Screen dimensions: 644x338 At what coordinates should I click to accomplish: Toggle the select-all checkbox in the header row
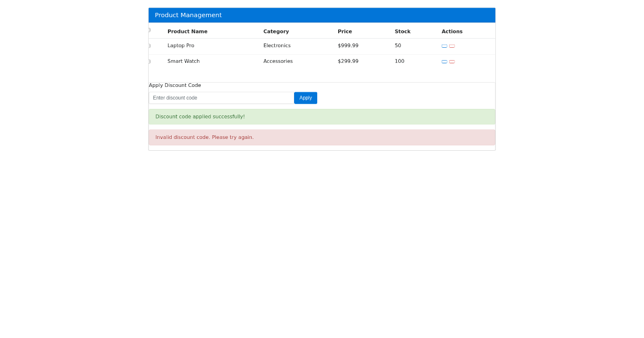pyautogui.click(x=149, y=31)
